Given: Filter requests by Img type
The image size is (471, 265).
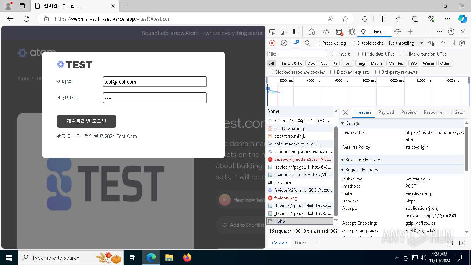Looking at the screenshot, I should click(361, 63).
